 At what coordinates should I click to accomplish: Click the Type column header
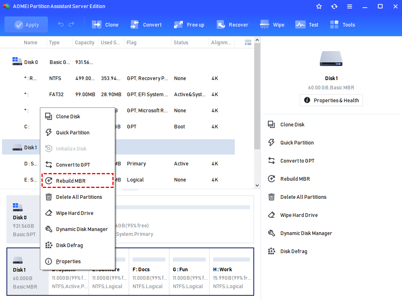[54, 43]
